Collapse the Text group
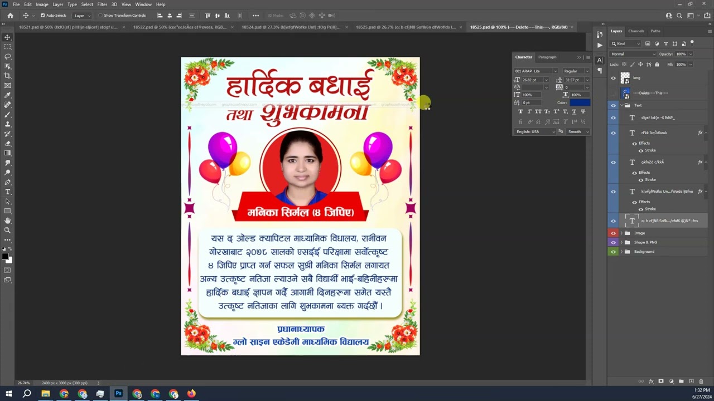This screenshot has width=714, height=401. click(621, 105)
